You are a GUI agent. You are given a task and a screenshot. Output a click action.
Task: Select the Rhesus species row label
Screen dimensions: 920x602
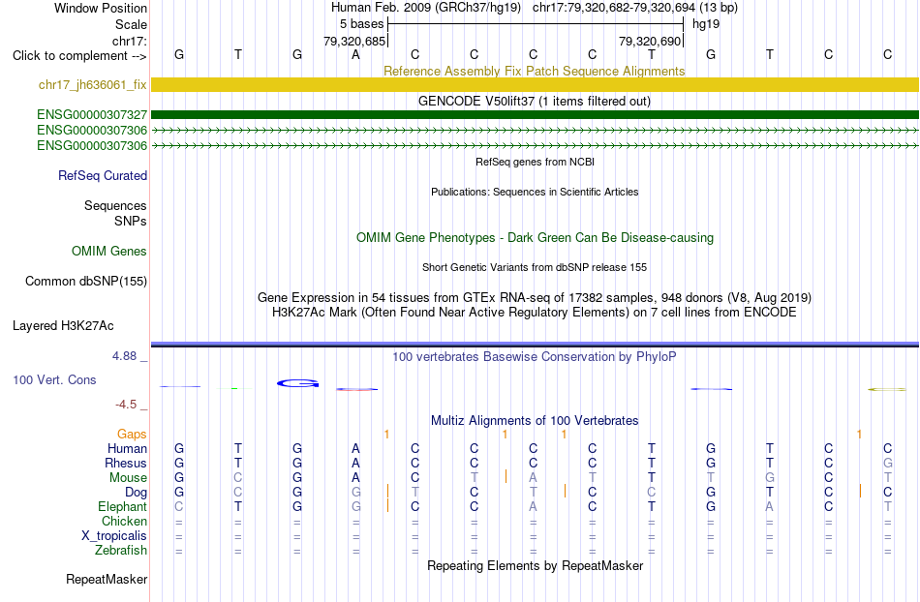click(126, 463)
